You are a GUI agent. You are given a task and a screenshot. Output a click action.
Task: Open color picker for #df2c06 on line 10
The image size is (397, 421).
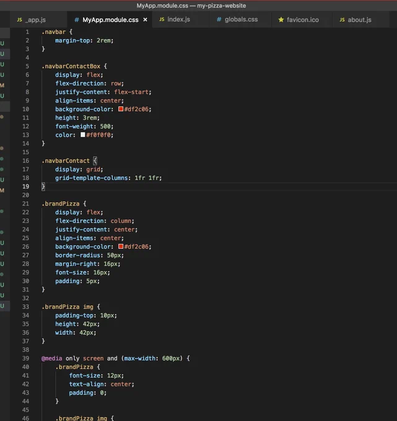point(121,109)
